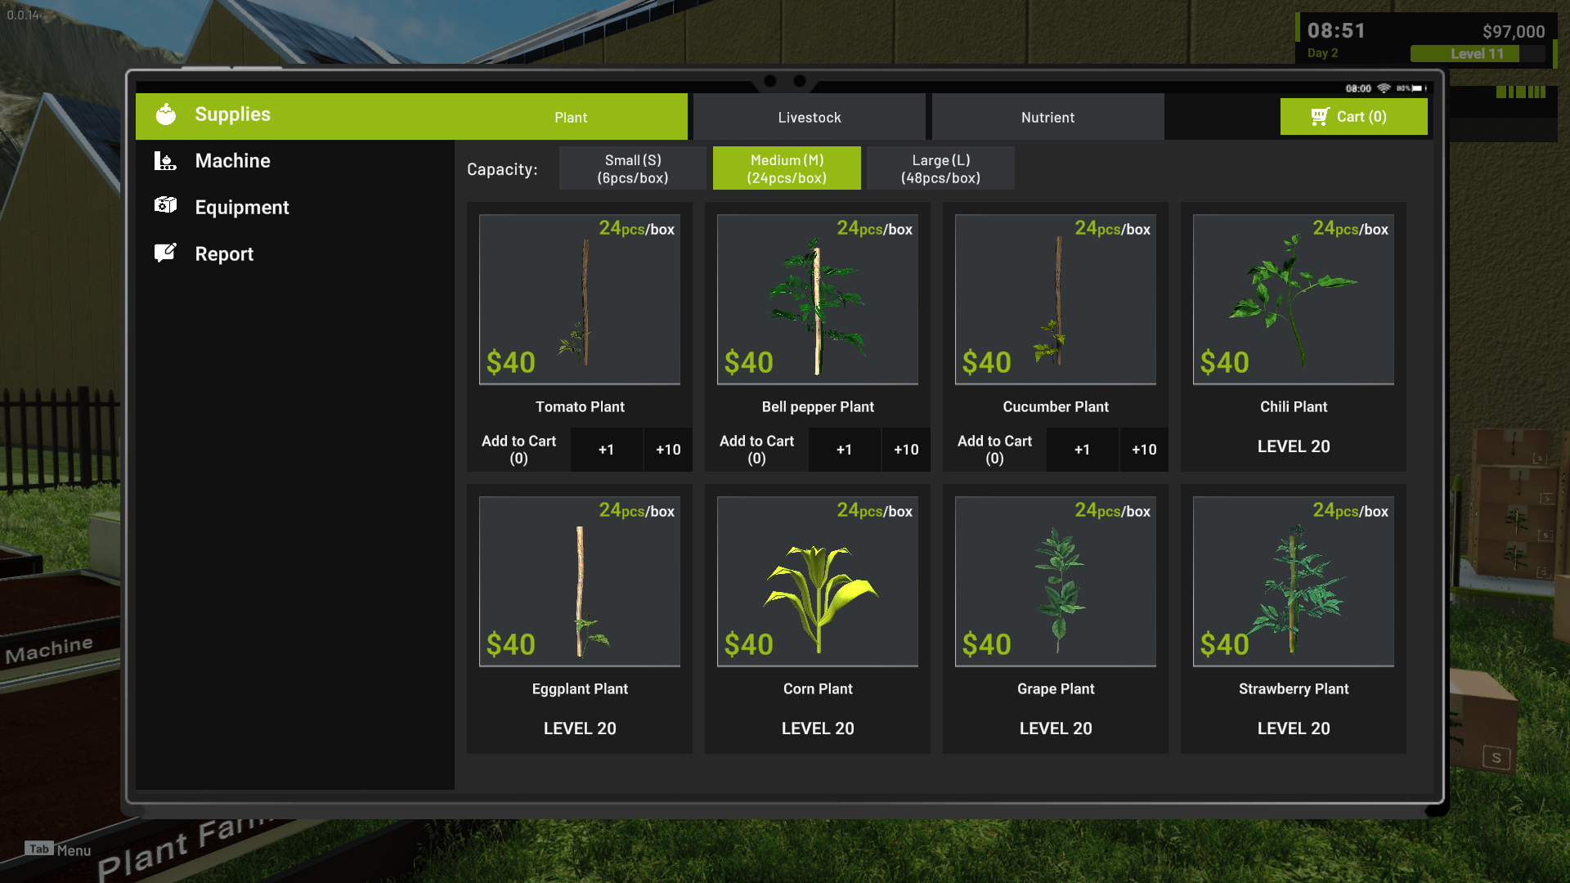Switch to the Plant tab
This screenshot has width=1570, height=883.
571,117
